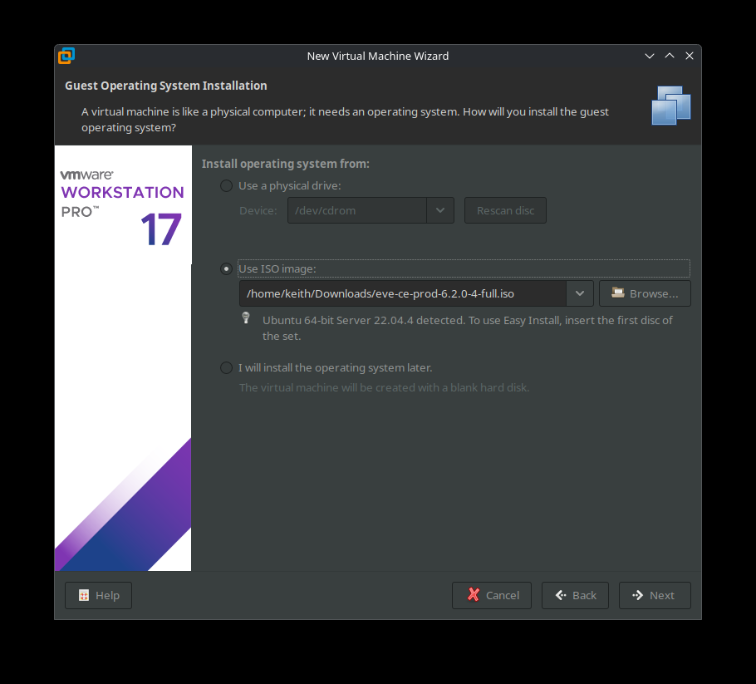Viewport: 756px width, 684px height.
Task: Click the red X icon on Cancel
Action: pyautogui.click(x=474, y=595)
